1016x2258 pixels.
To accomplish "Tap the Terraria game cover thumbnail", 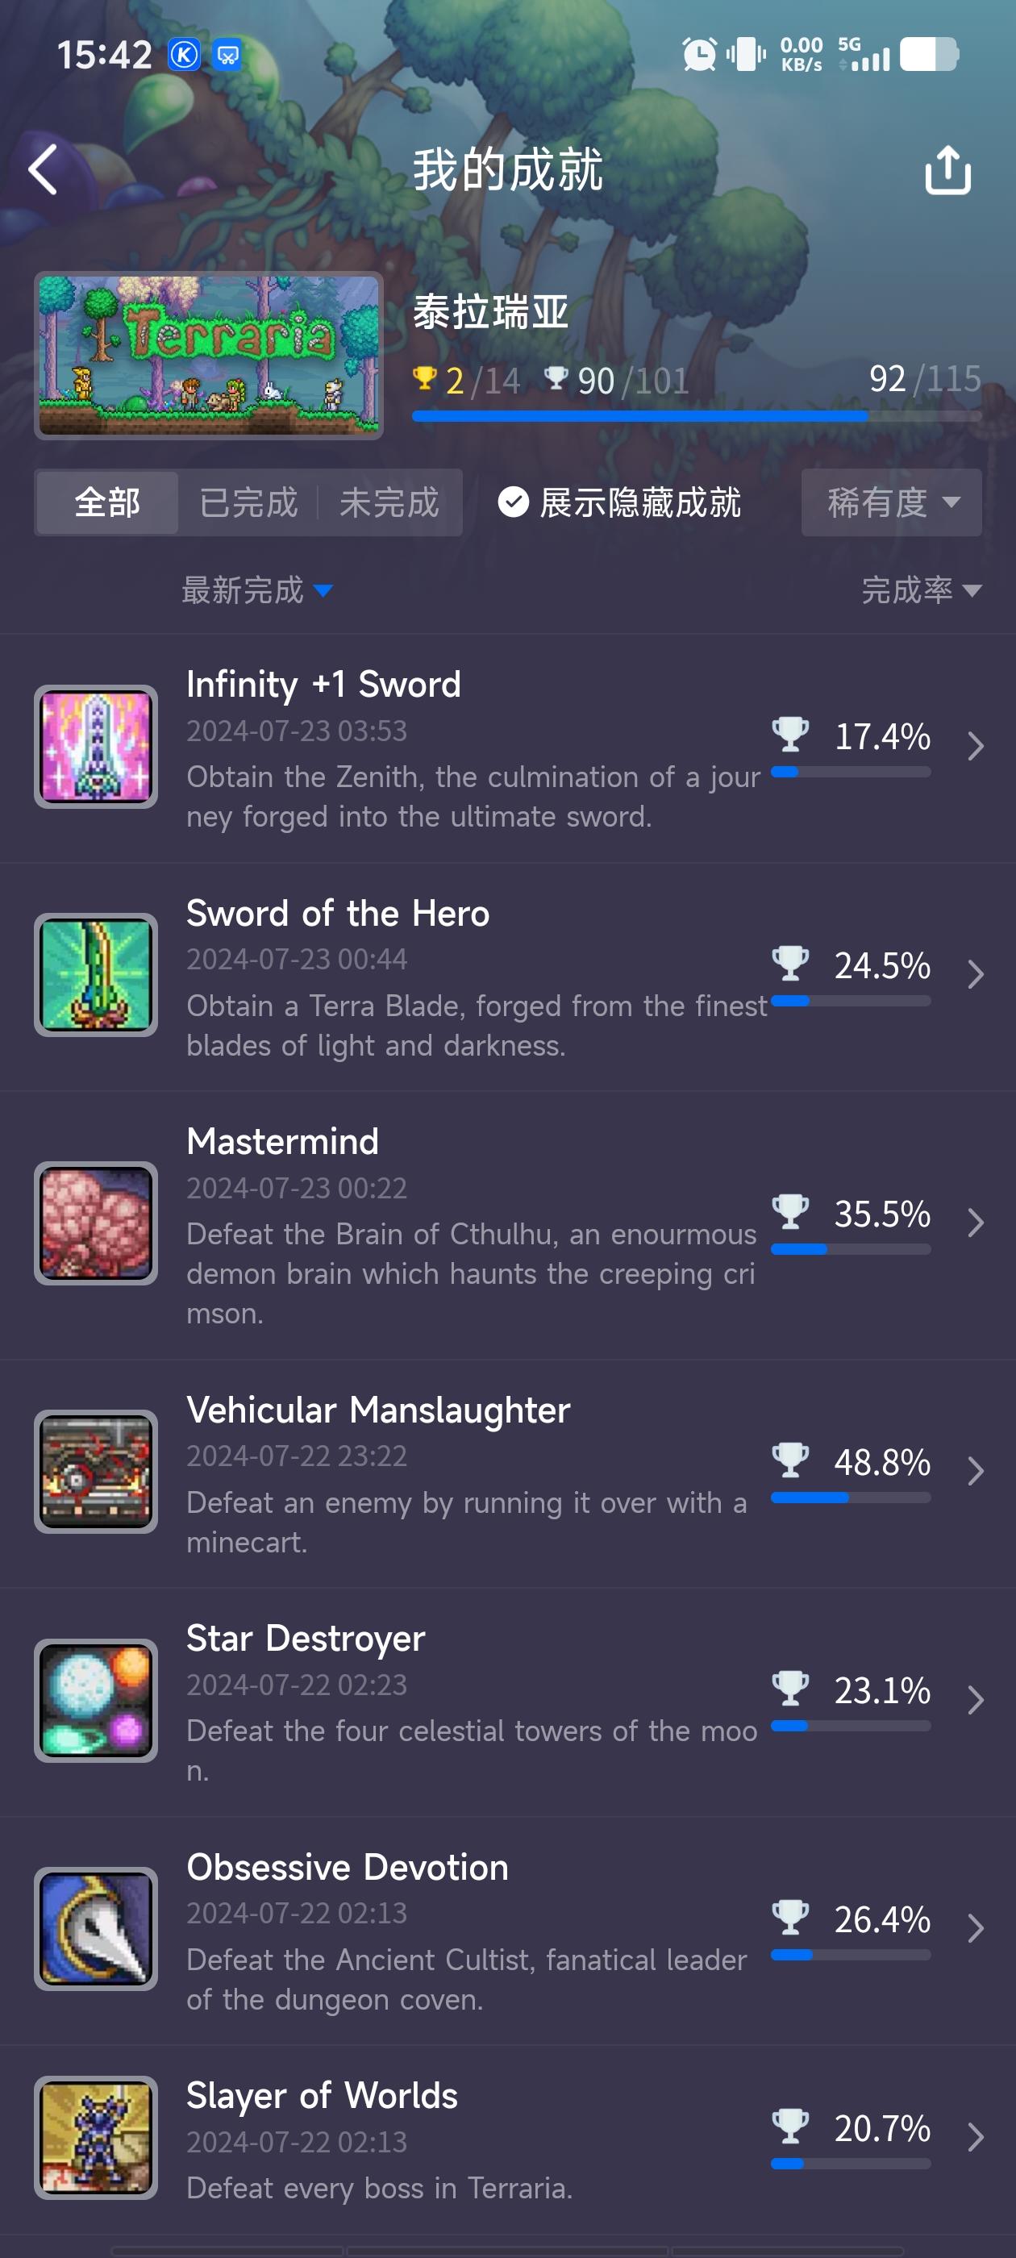I will click(209, 355).
